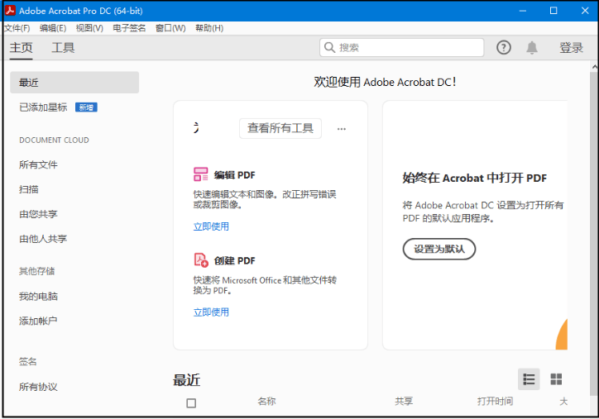599x419 pixels.
Task: Switch to the 工具 tab
Action: point(63,48)
